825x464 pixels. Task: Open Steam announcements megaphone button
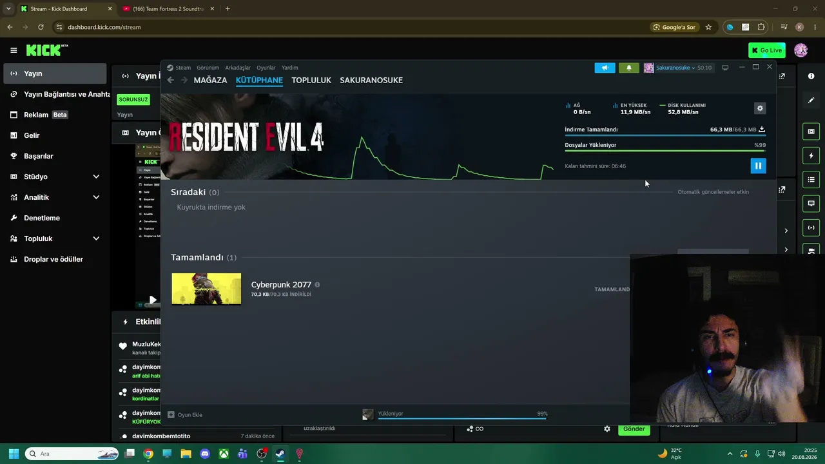point(605,68)
